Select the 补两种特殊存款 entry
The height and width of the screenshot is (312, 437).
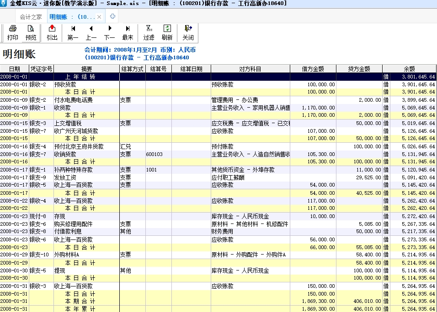pyautogui.click(x=86, y=170)
